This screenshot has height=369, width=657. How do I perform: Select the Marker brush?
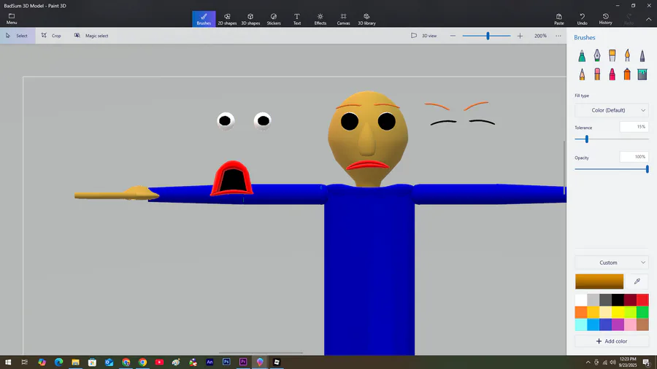[582, 55]
